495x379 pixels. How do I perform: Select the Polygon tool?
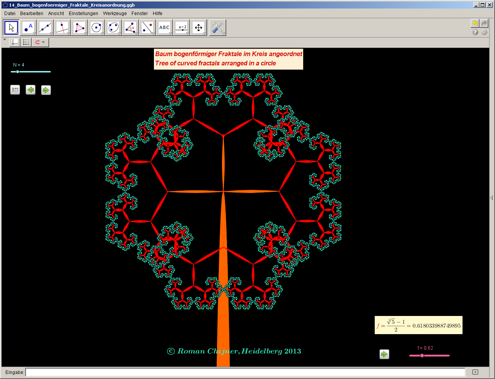(79, 28)
